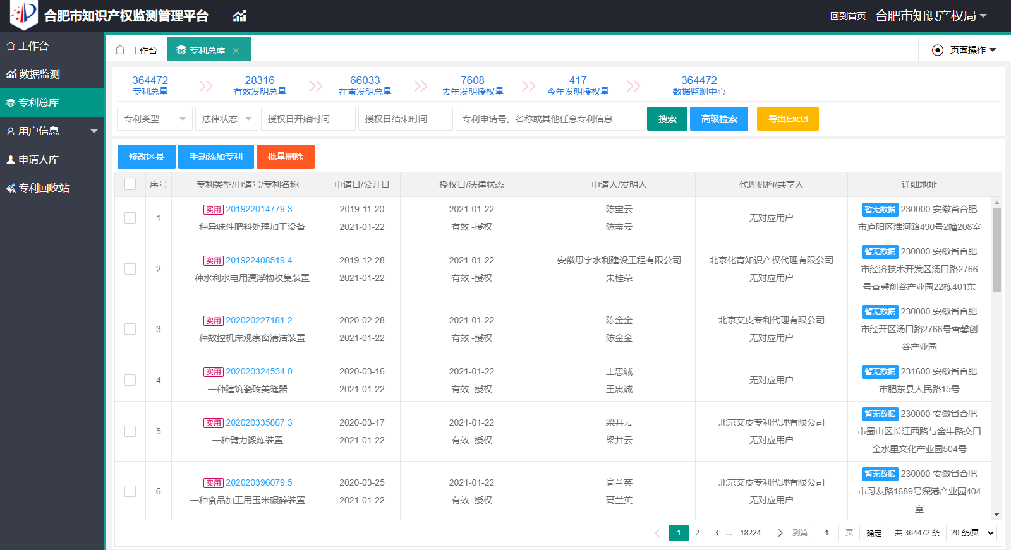
Task: Click the 页面操作 circle icon
Action: pyautogui.click(x=938, y=50)
